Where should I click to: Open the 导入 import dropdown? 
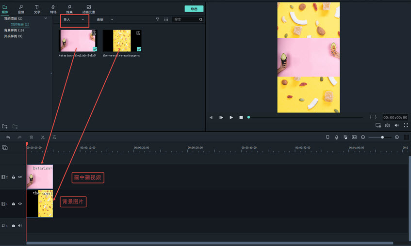pos(74,20)
